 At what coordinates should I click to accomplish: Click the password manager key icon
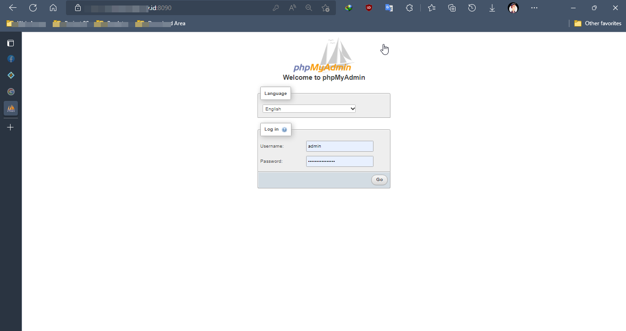pos(276,8)
